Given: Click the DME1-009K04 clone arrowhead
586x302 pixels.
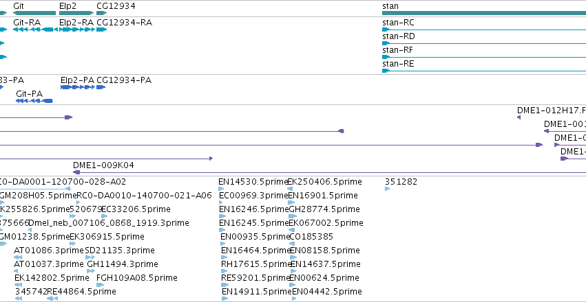Looking at the screenshot, I should 76,172.
